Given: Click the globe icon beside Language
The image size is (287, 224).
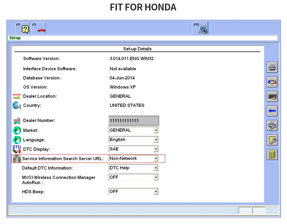Looking at the screenshot, I should coord(17,140).
